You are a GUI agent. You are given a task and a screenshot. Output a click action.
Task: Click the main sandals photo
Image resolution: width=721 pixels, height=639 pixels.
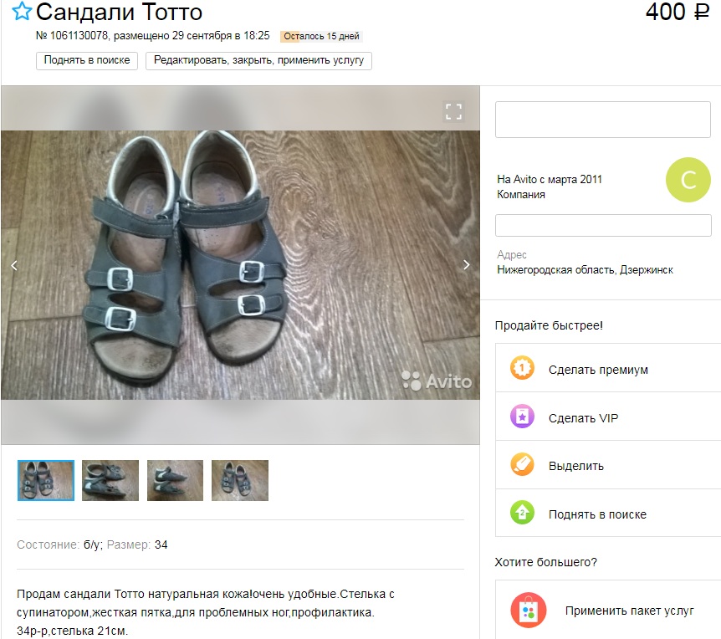tap(240, 265)
